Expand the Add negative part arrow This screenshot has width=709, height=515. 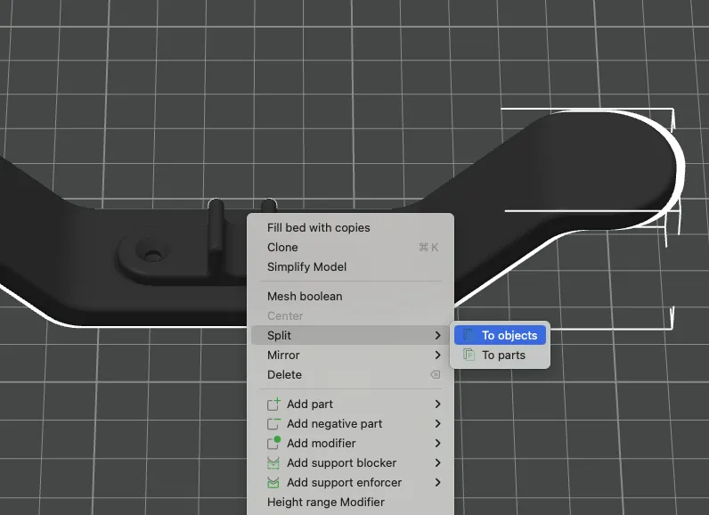click(x=437, y=423)
